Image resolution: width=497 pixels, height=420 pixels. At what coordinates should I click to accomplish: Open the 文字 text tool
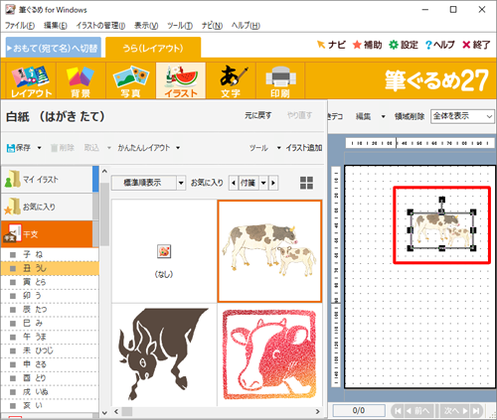231,80
